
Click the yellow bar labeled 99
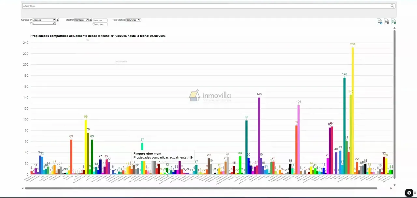(86, 147)
